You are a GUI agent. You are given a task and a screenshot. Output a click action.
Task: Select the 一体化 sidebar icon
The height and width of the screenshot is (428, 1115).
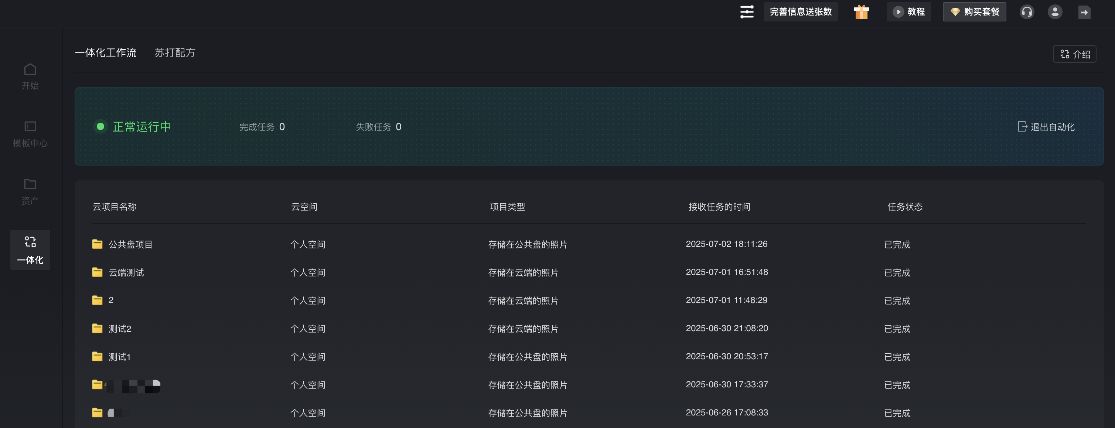click(30, 249)
